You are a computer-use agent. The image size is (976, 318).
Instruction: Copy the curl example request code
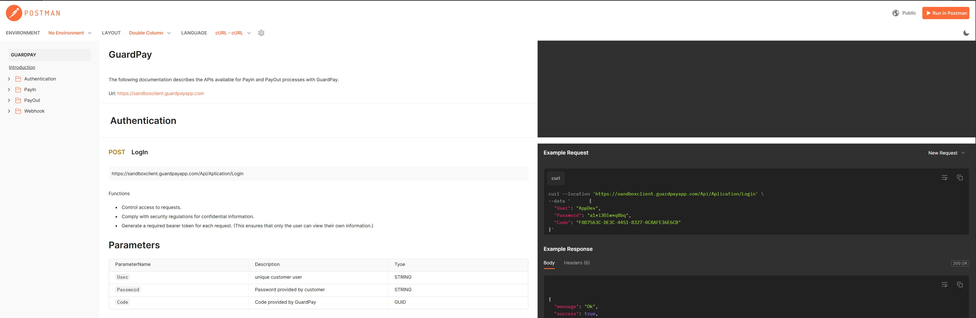click(959, 178)
